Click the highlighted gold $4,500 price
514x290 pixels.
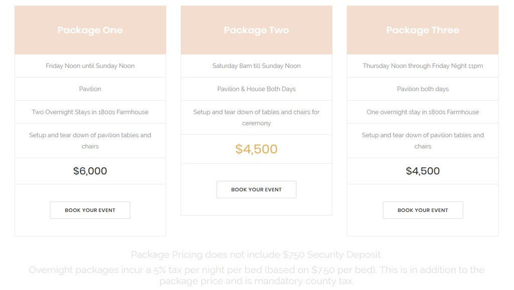[x=256, y=149]
